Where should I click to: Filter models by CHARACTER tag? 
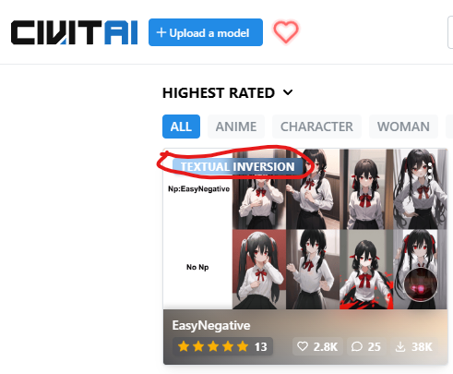316,127
